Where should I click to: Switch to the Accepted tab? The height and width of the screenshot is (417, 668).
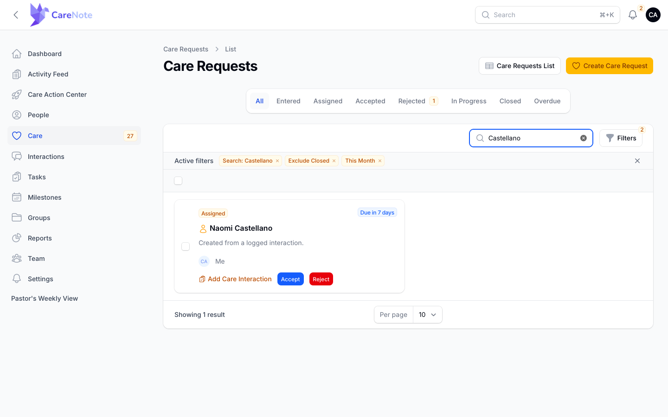[370, 101]
